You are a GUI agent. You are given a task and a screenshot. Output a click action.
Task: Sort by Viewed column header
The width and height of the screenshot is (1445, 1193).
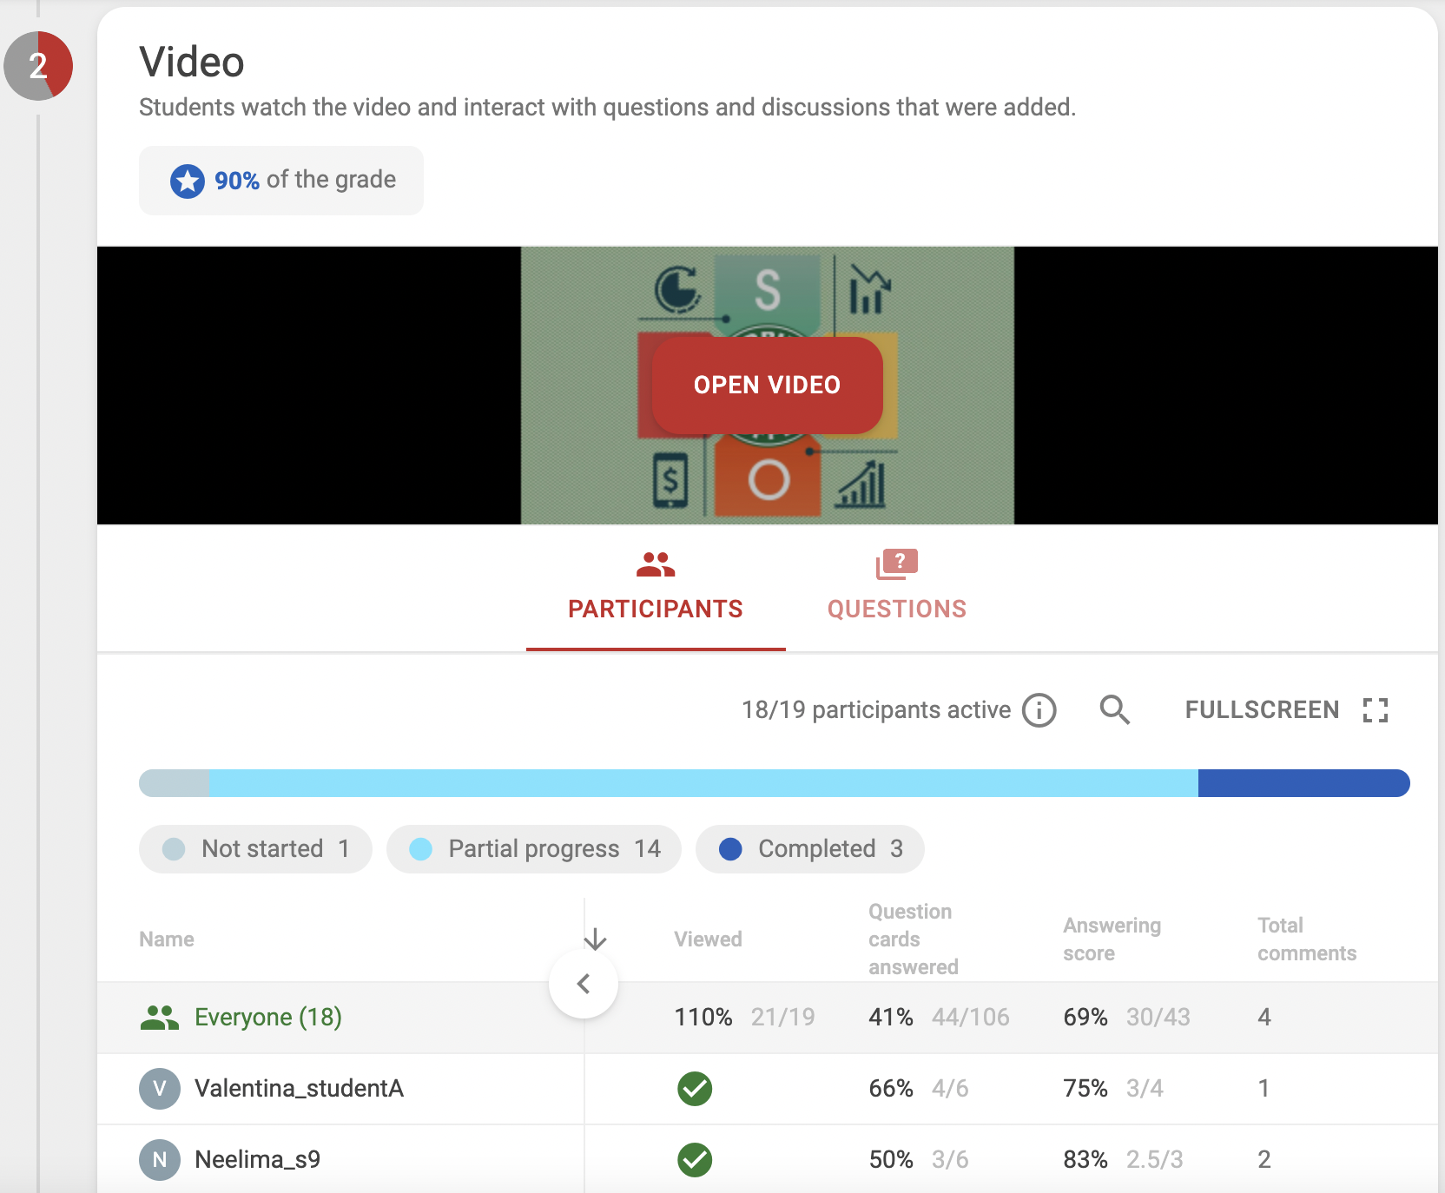[x=708, y=939]
